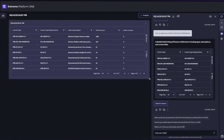The height and width of the screenshot is (140, 224).
Task: Filter the canvas License Type Display Name column
Action: click(64, 30)
